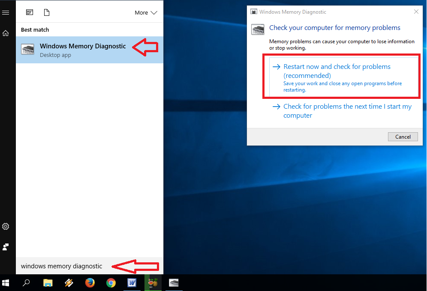Click 'Check your computer for memory problems' heading
The image size is (427, 291).
tap(335, 28)
